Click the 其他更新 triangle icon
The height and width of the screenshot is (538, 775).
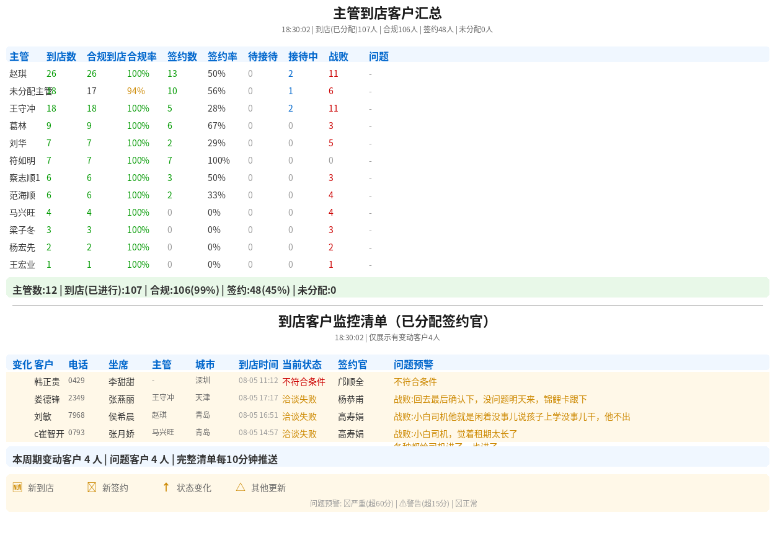point(241,487)
